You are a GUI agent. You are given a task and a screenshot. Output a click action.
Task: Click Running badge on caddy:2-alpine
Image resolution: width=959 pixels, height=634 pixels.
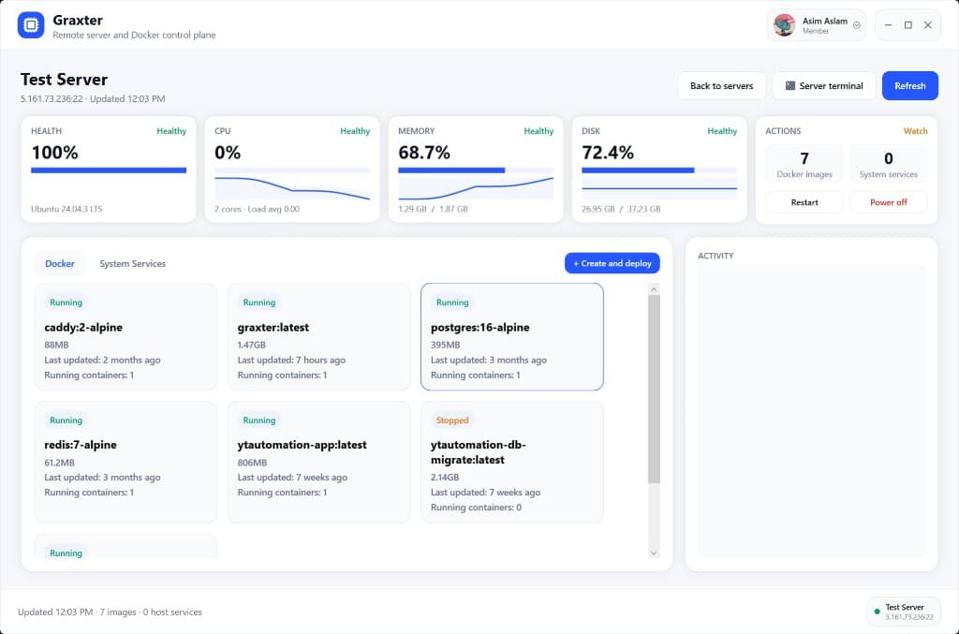(66, 302)
